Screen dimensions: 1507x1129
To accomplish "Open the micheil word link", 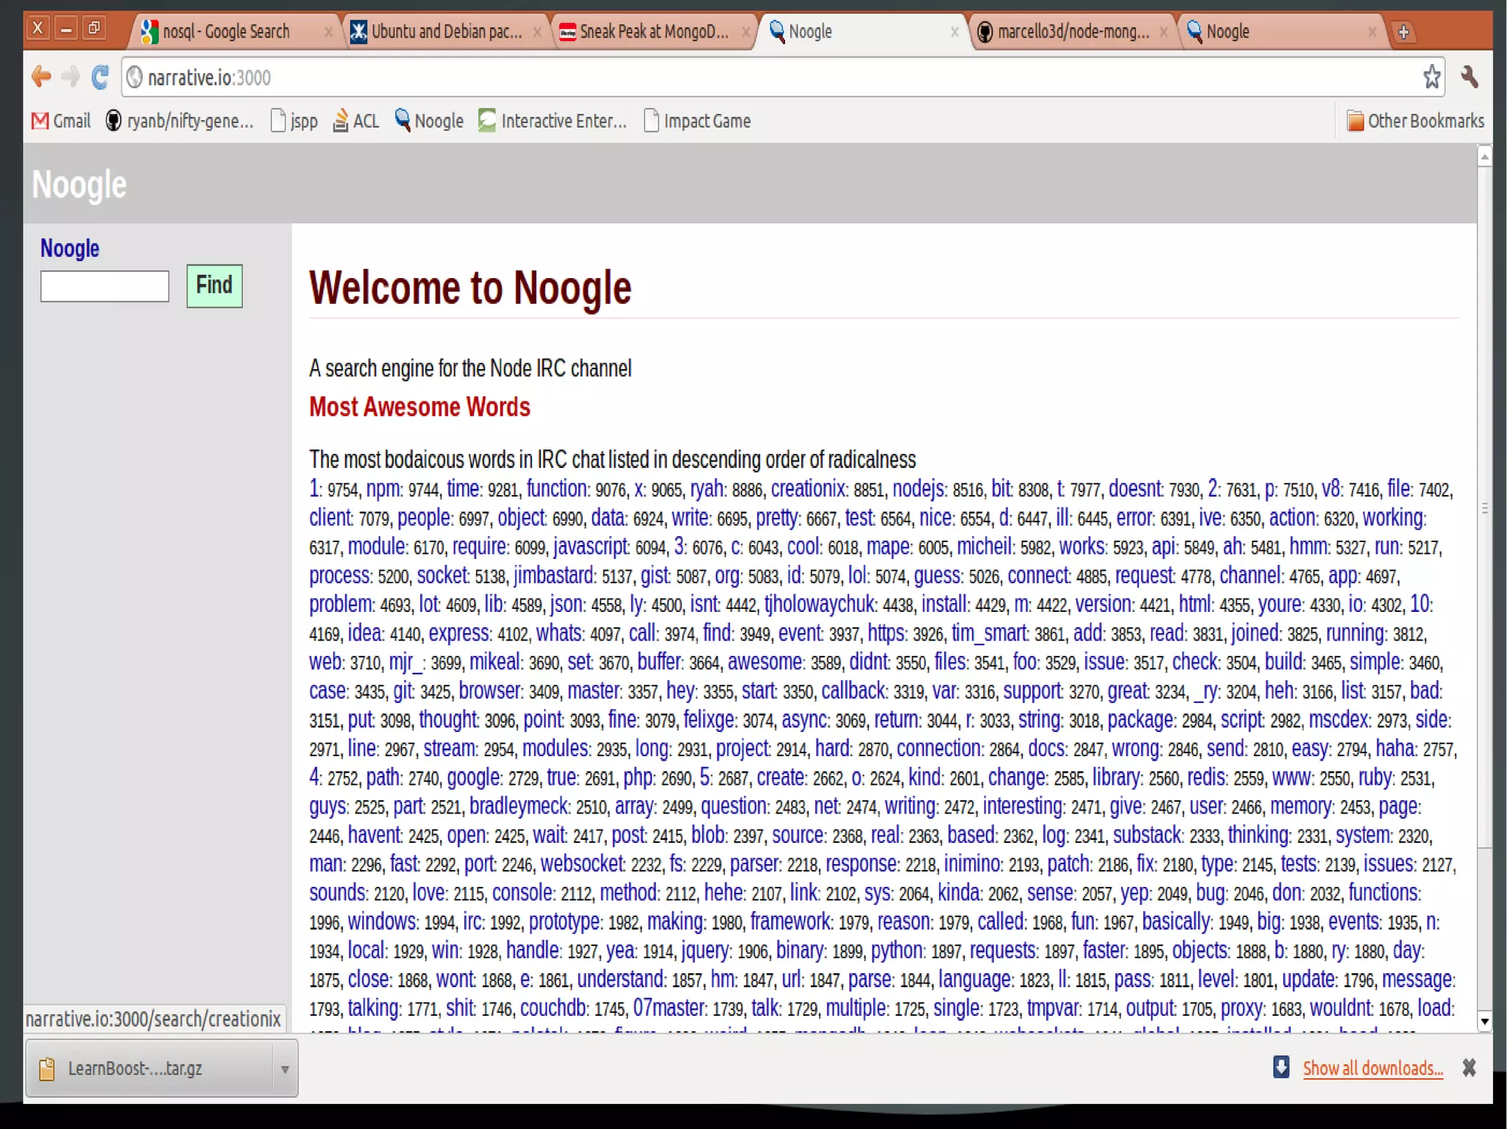I will [x=985, y=546].
